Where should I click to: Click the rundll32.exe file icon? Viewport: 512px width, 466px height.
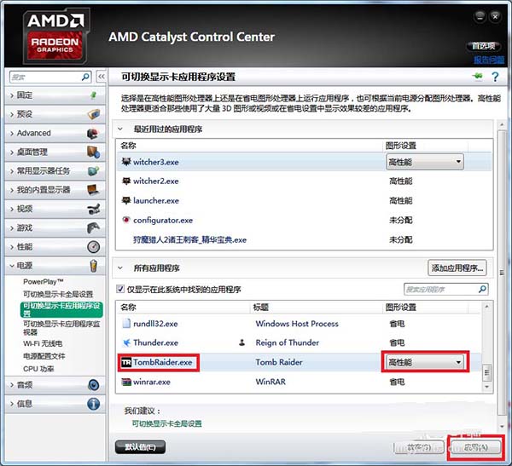[x=126, y=323]
